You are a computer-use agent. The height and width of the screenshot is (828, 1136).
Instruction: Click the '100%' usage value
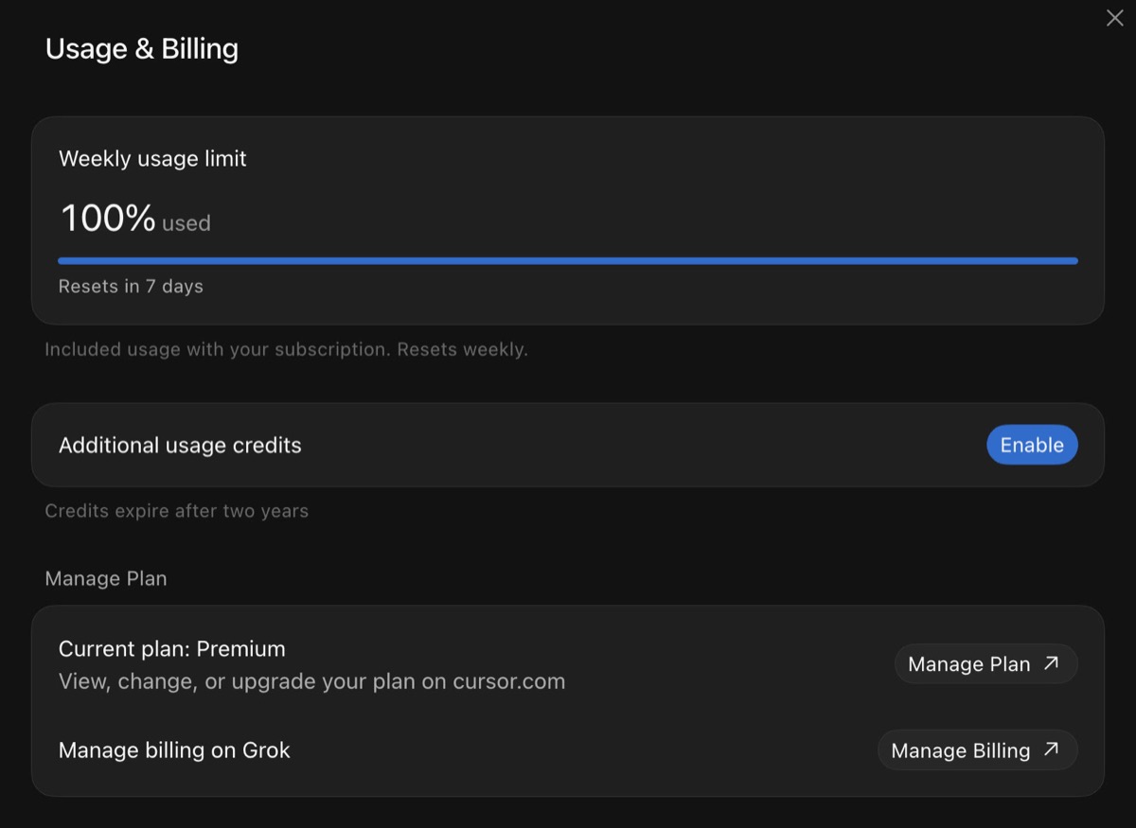tap(108, 219)
